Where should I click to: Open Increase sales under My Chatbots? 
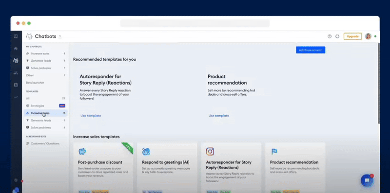(46, 53)
